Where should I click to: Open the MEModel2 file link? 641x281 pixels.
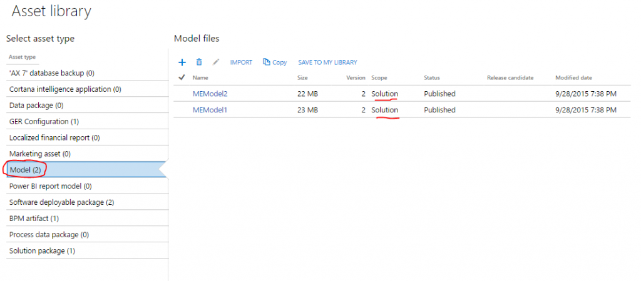pos(209,94)
